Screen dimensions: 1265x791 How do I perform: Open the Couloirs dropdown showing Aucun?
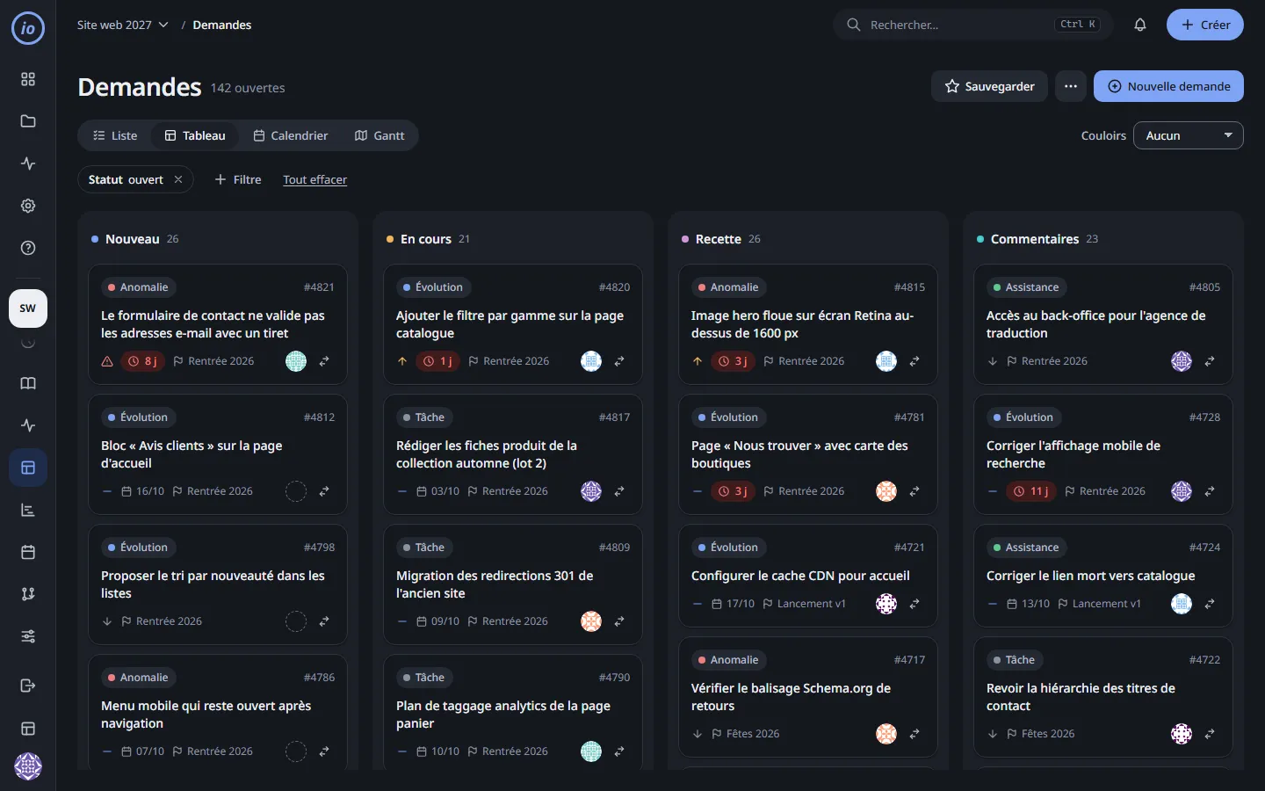[1189, 135]
